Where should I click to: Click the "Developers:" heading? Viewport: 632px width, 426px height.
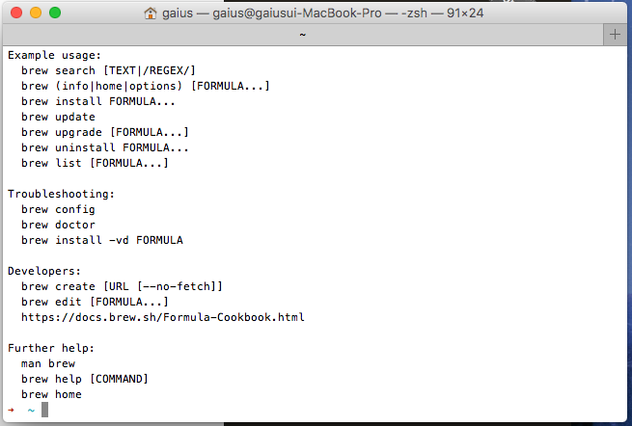(44, 271)
